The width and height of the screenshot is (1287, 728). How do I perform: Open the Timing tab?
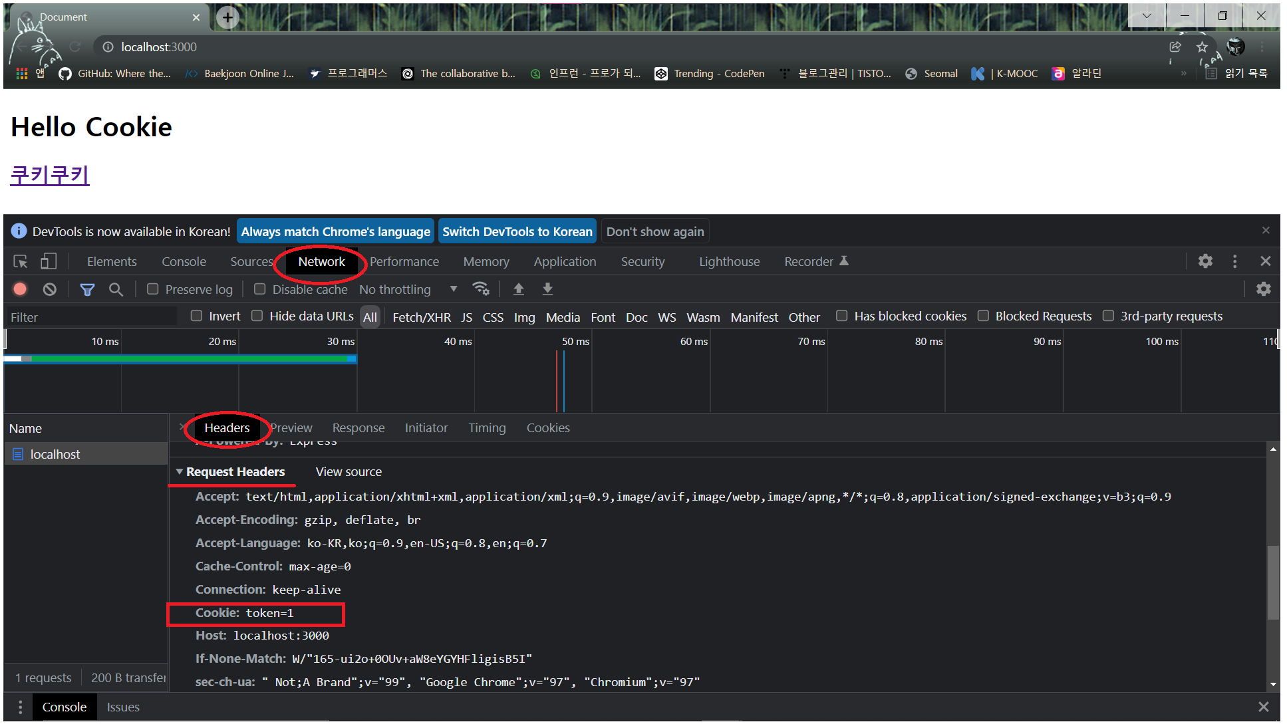pyautogui.click(x=487, y=427)
